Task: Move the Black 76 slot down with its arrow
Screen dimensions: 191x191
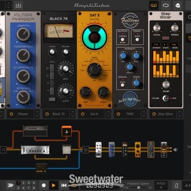Action: 72,116
